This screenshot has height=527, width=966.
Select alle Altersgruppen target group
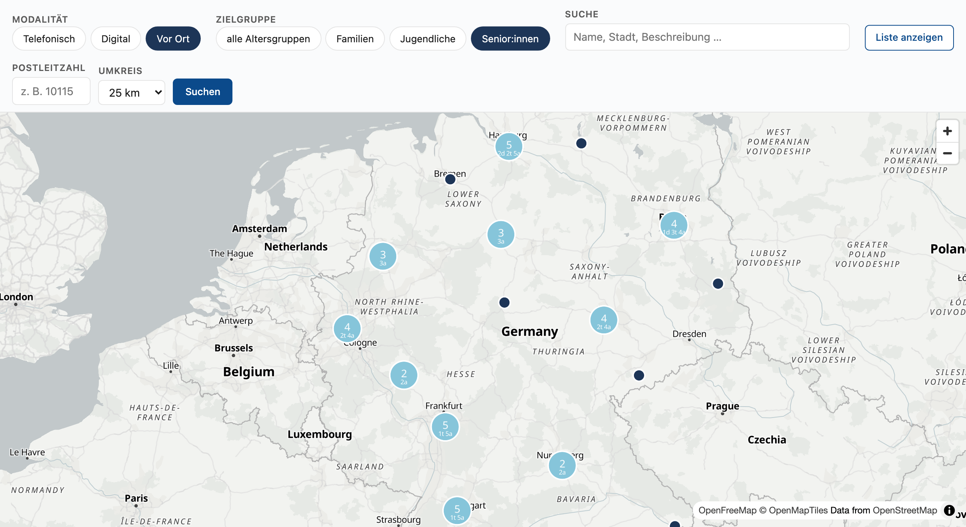click(x=268, y=39)
